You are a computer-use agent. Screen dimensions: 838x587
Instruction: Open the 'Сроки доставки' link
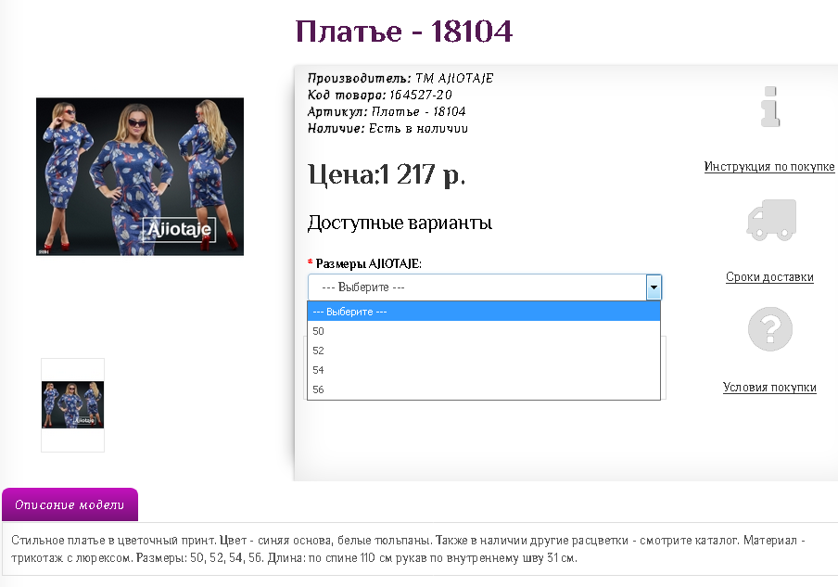[x=769, y=277]
